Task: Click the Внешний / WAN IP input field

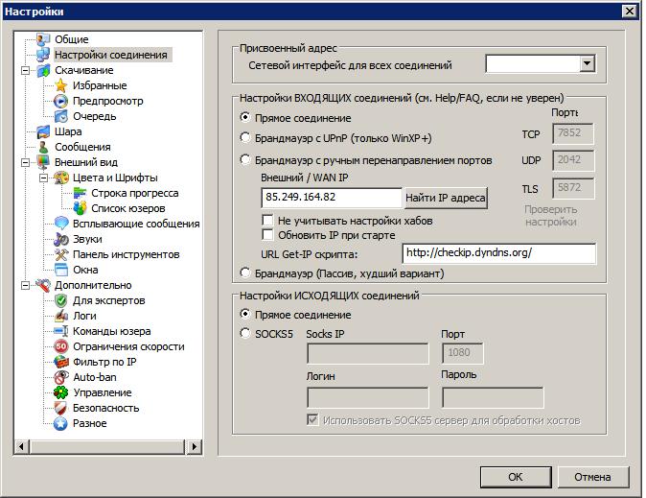Action: [x=332, y=198]
